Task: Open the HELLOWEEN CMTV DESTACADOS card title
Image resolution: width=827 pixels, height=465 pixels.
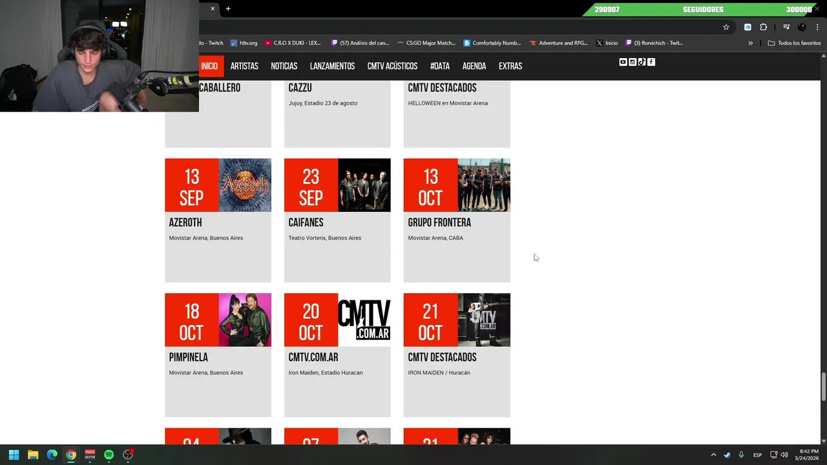Action: point(442,88)
